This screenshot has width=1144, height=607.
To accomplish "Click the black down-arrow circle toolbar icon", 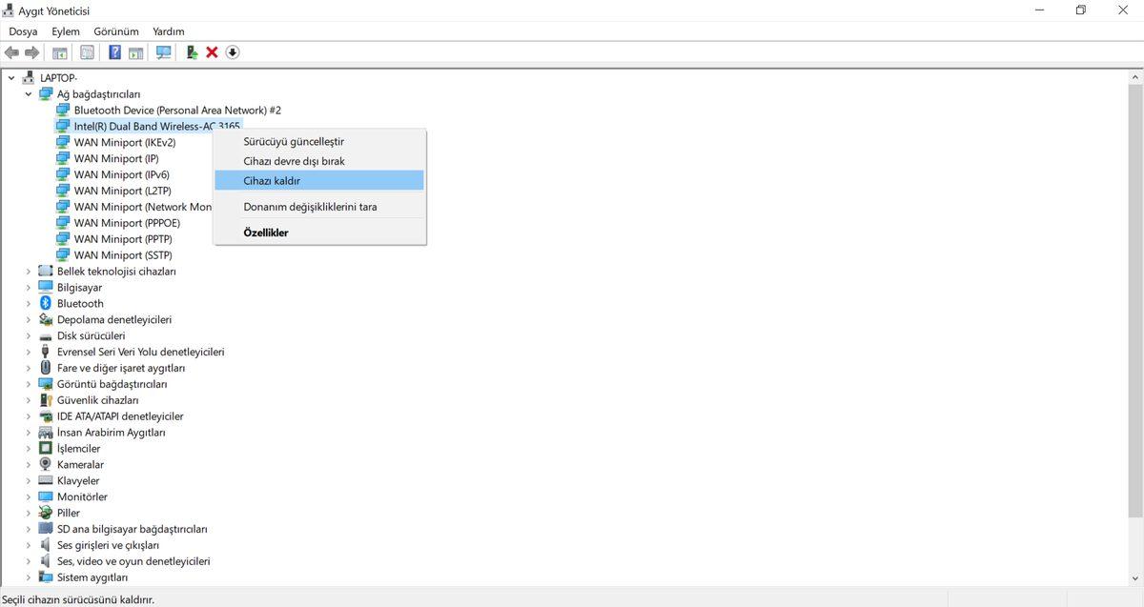I will pyautogui.click(x=233, y=52).
